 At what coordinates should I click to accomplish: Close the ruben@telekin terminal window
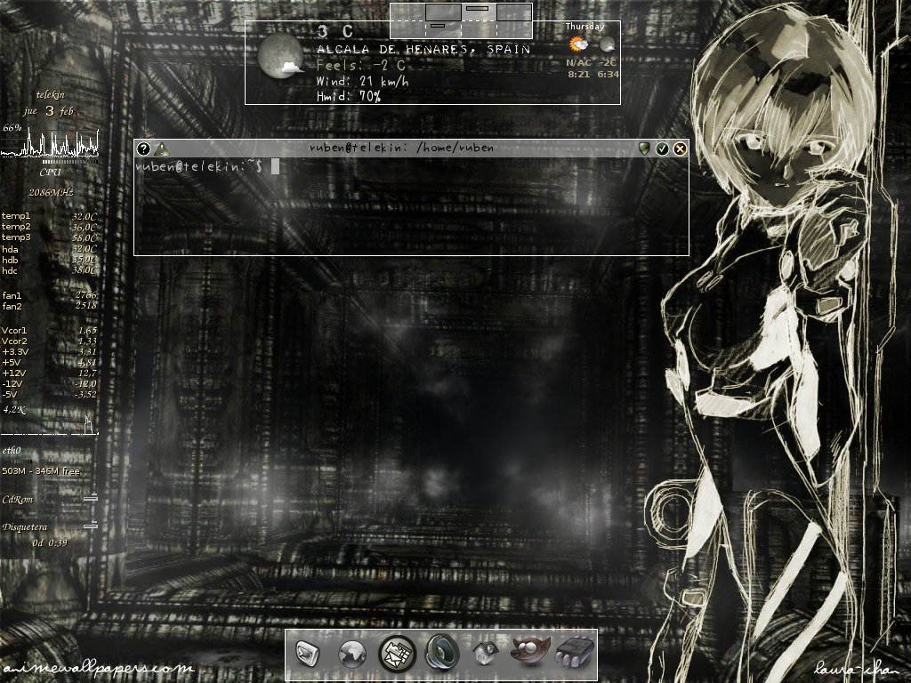click(680, 149)
